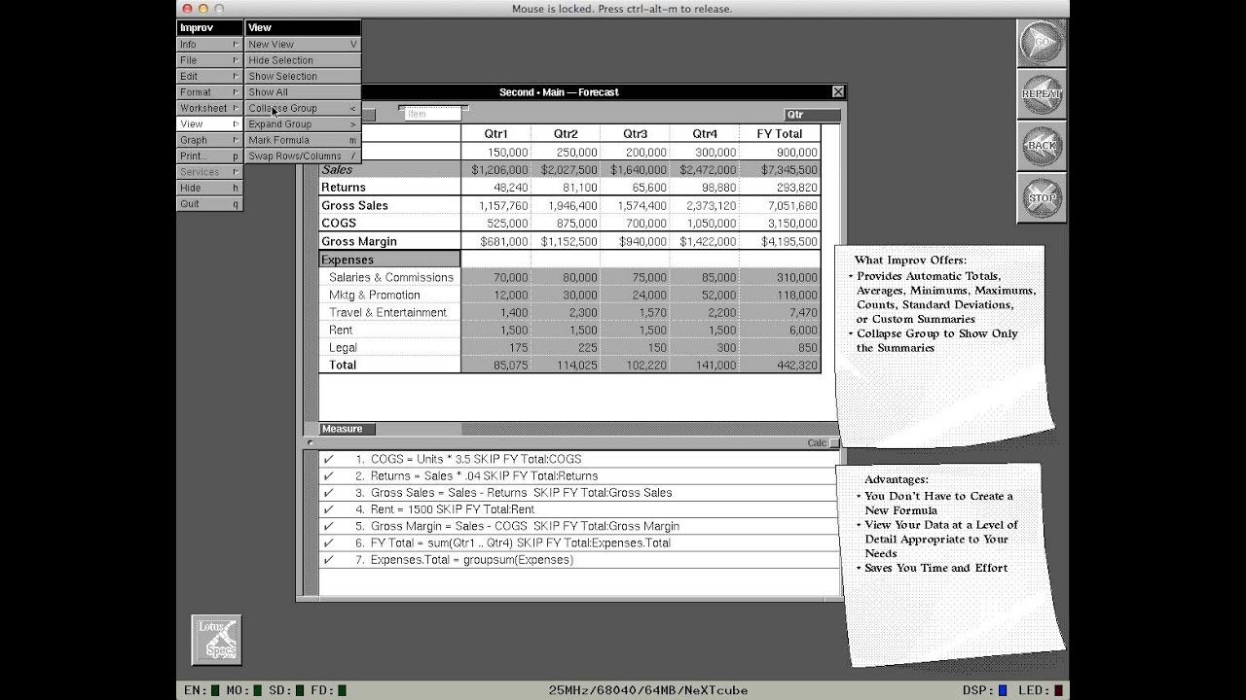Close the Second Main Forecast window
The width and height of the screenshot is (1246, 700).
837,91
